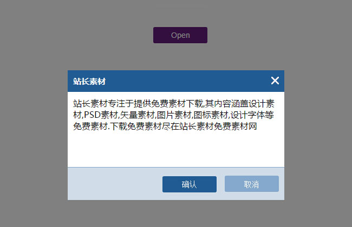The image size is (352, 227).
Task: Click 矢量素材 in the dialog message
Action: (x=138, y=115)
